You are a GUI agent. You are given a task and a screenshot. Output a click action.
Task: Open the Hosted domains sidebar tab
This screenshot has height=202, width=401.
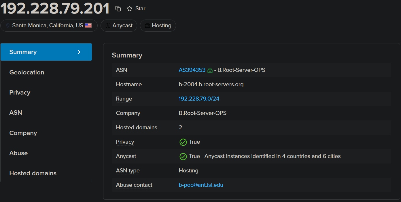(x=33, y=173)
